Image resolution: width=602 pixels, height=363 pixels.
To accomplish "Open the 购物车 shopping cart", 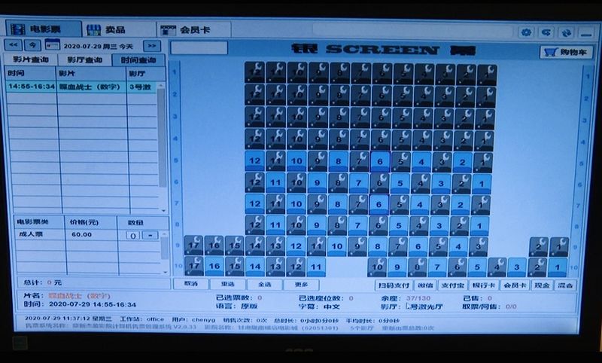I will [x=560, y=52].
